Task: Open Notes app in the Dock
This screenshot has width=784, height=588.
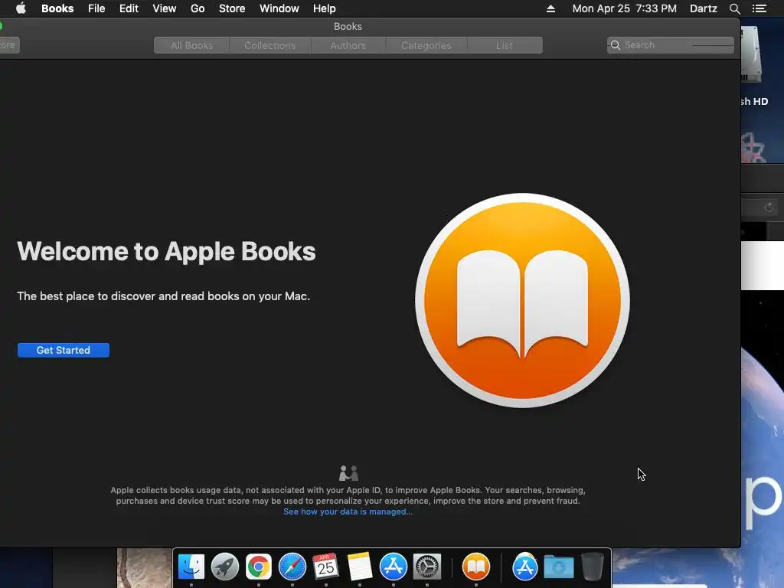Action: coord(360,567)
